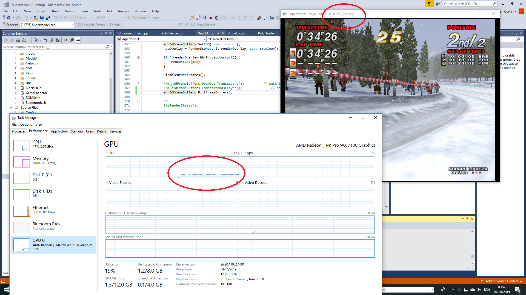Click the right panel vertical scrollbar thumb
The image size is (526, 295).
pos(472,257)
